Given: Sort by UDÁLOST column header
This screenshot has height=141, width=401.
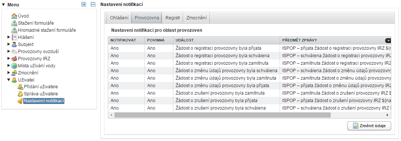Looking at the screenshot, I should (x=227, y=40).
